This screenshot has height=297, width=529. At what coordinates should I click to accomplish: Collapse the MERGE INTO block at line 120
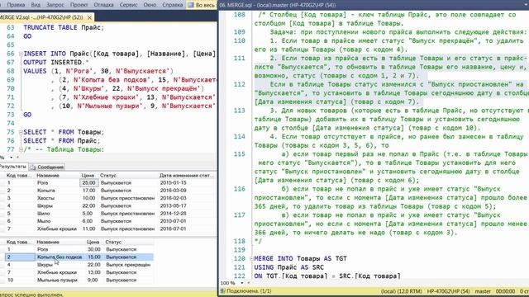[251, 258]
